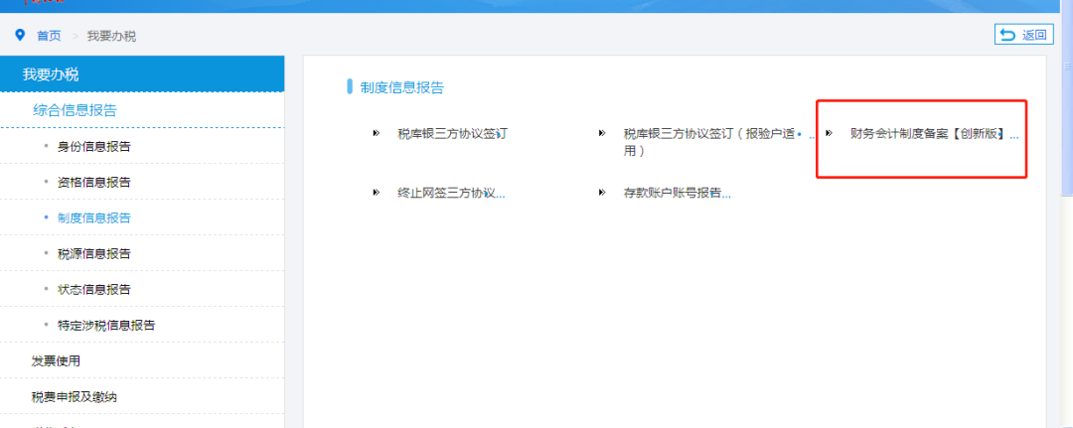Click the 制度信息报告 section heading
The width and height of the screenshot is (1073, 428).
pos(401,86)
